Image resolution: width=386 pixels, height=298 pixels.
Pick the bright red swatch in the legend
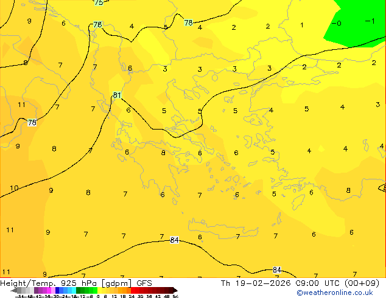point(133,291)
